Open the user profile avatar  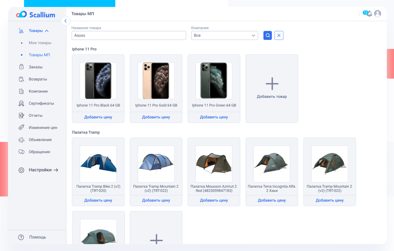(377, 14)
